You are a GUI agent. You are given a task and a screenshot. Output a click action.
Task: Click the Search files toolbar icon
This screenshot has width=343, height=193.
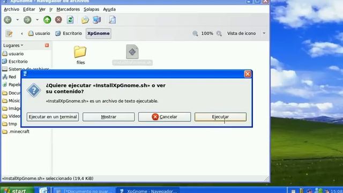[x=112, y=20]
